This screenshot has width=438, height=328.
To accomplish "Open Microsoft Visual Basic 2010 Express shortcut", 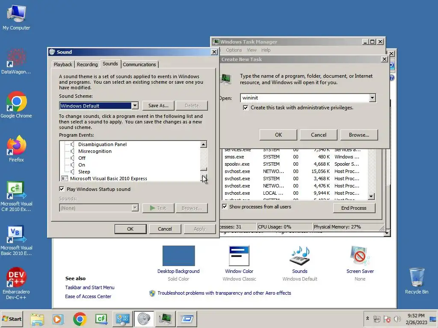I will coord(16,240).
